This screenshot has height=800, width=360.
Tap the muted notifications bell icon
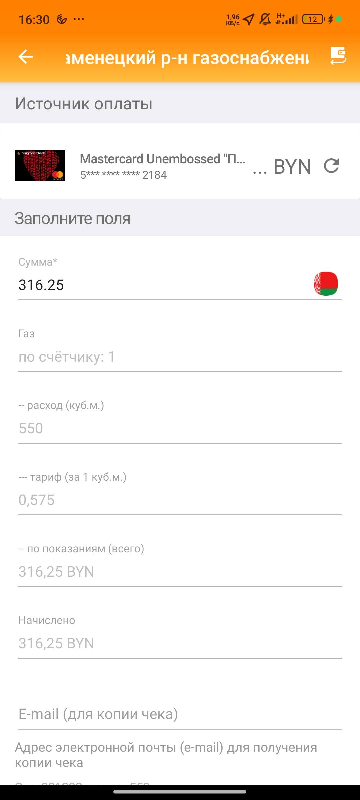pyautogui.click(x=265, y=19)
